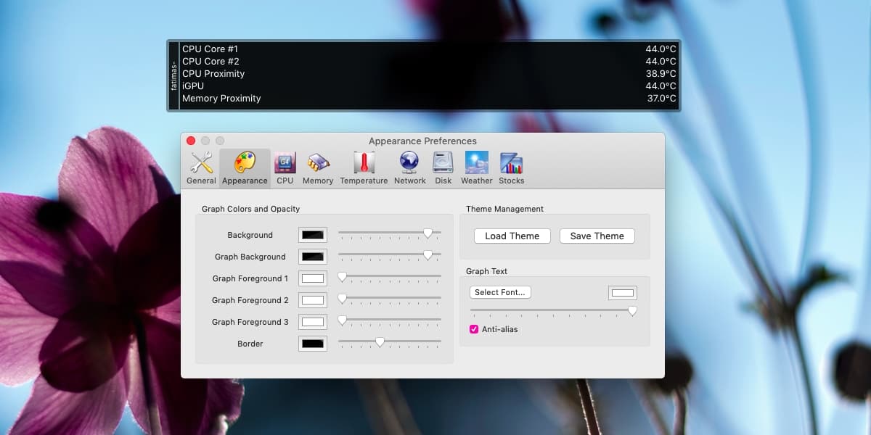
Task: Click the '37.0°C' temperature value
Action: point(661,99)
